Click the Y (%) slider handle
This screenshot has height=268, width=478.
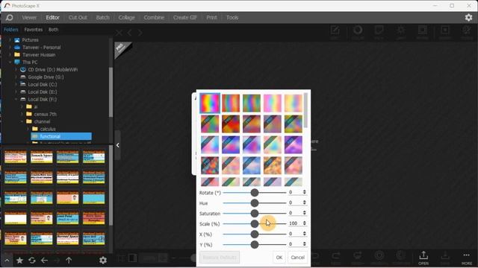(x=255, y=245)
